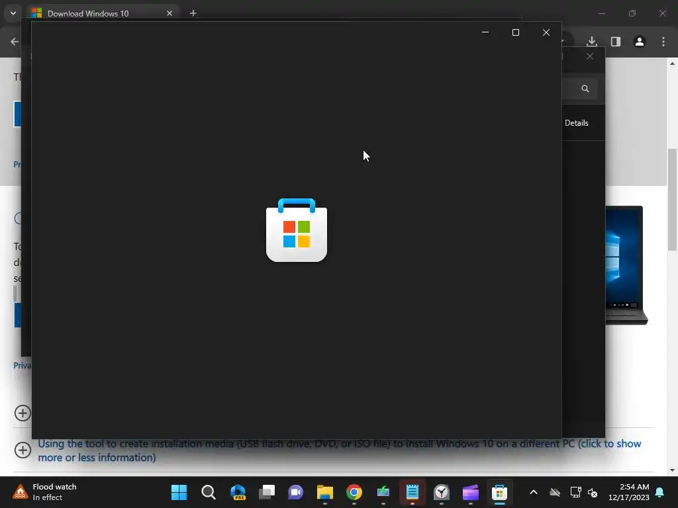Image resolution: width=678 pixels, height=508 pixels.
Task: Open a new Chrome tab
Action: click(193, 13)
